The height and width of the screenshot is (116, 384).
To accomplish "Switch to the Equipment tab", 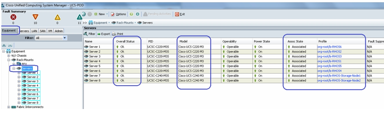I will [x=9, y=30].
